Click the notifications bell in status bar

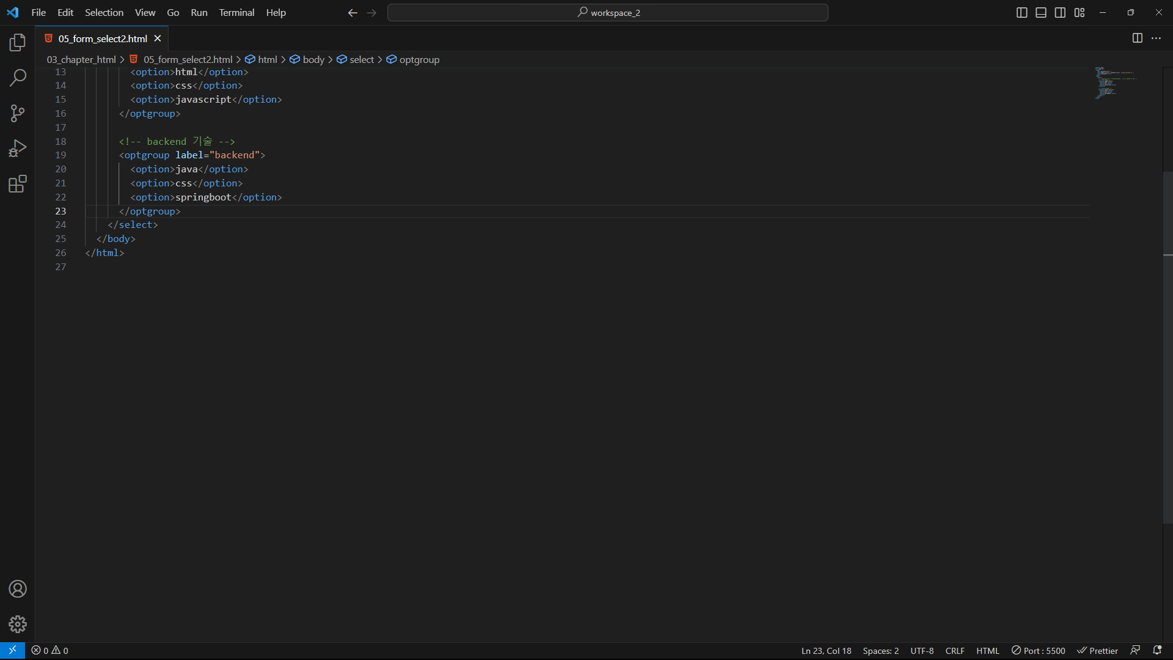pos(1157,651)
